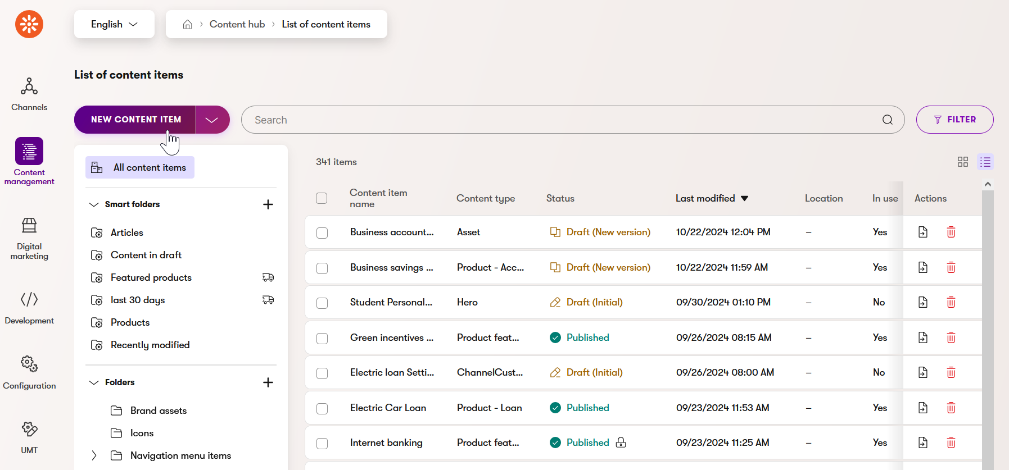
Task: Switch to list table view
Action: coord(985,162)
